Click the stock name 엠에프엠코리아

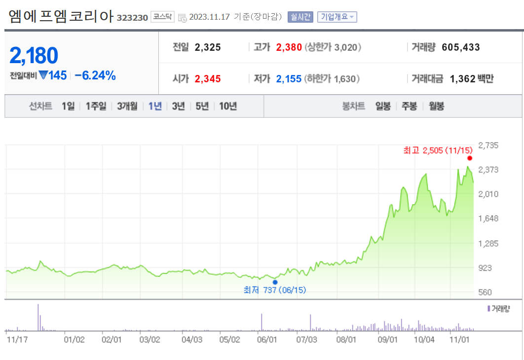(61, 16)
